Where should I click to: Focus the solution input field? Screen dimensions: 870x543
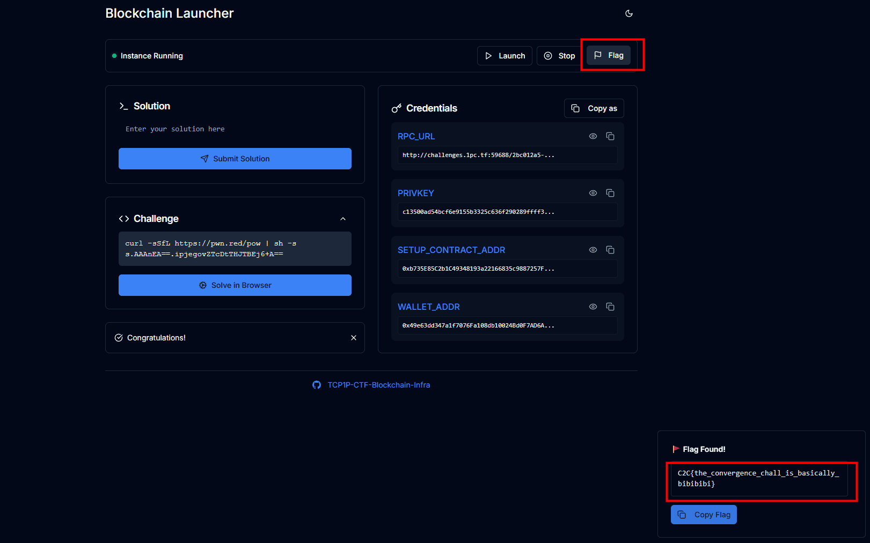click(x=235, y=129)
